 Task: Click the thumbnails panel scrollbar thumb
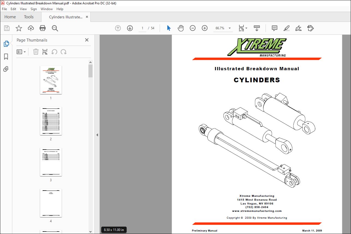pyautogui.click(x=90, y=71)
